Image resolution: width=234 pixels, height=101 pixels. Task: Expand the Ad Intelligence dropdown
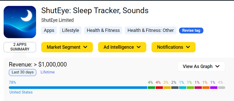(122, 47)
